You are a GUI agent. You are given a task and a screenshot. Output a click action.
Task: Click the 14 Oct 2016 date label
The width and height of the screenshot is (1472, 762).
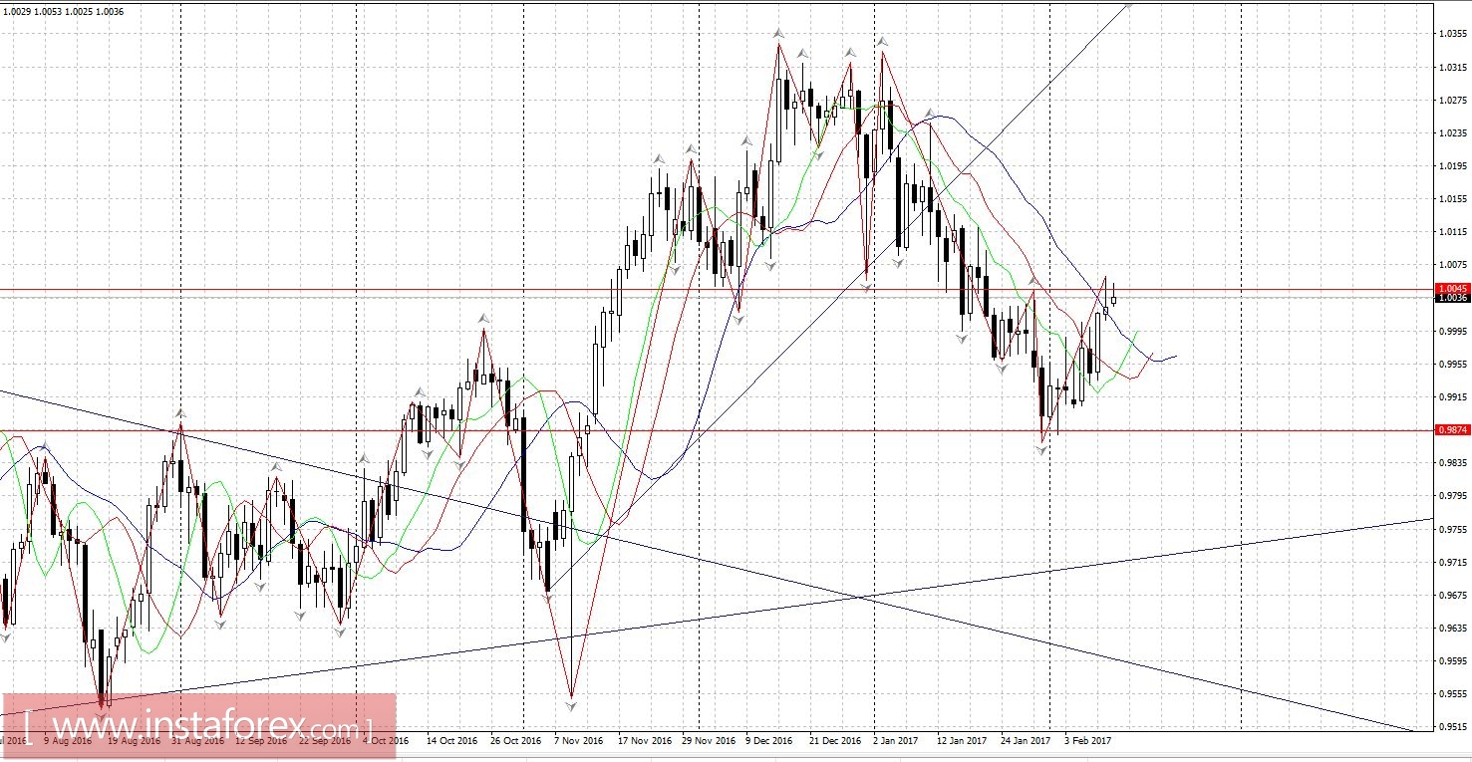[453, 741]
